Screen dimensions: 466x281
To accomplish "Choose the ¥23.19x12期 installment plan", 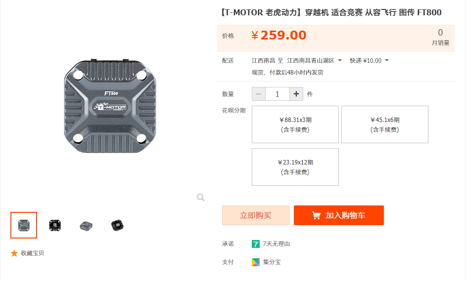I will pyautogui.click(x=295, y=167).
